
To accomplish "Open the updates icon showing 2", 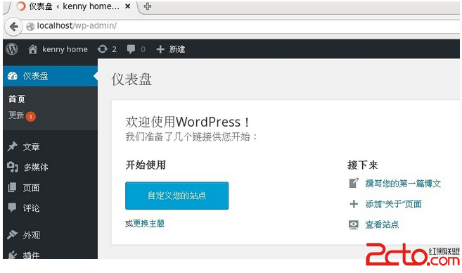I will coord(103,49).
